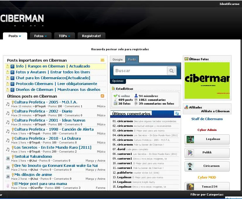This screenshot has width=242, height=199.
Task: Click Ciricarmen's avatar image
Action: coord(190,166)
